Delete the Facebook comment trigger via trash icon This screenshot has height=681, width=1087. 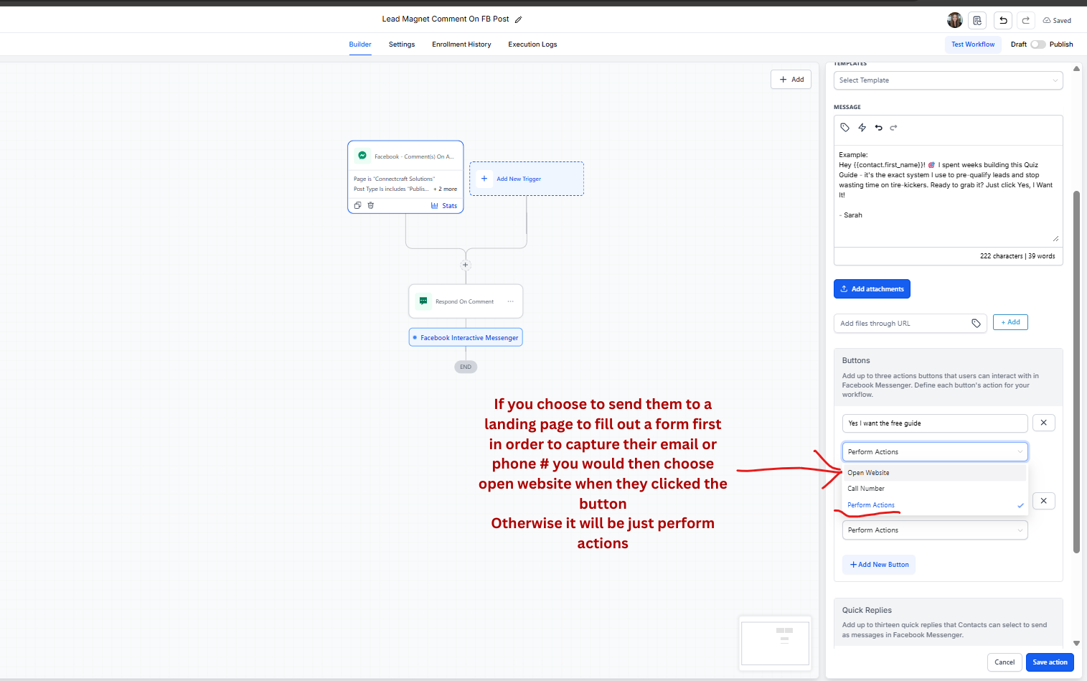371,205
